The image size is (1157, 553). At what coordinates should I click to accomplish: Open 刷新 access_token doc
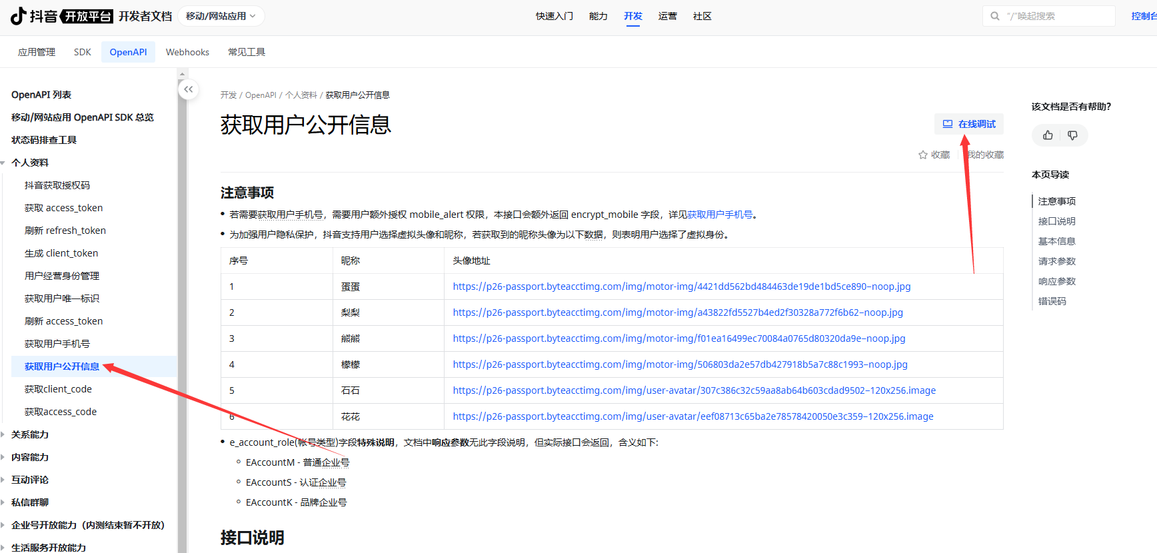(64, 321)
